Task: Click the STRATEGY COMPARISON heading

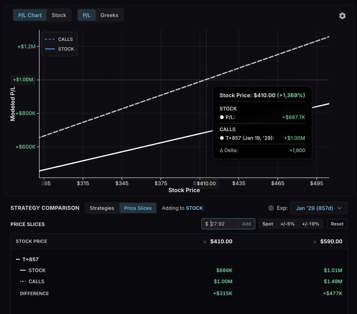Action: (x=45, y=208)
